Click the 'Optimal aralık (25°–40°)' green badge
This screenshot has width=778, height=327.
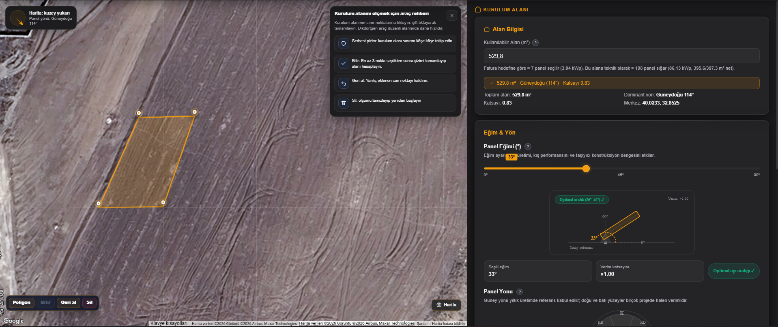point(582,200)
